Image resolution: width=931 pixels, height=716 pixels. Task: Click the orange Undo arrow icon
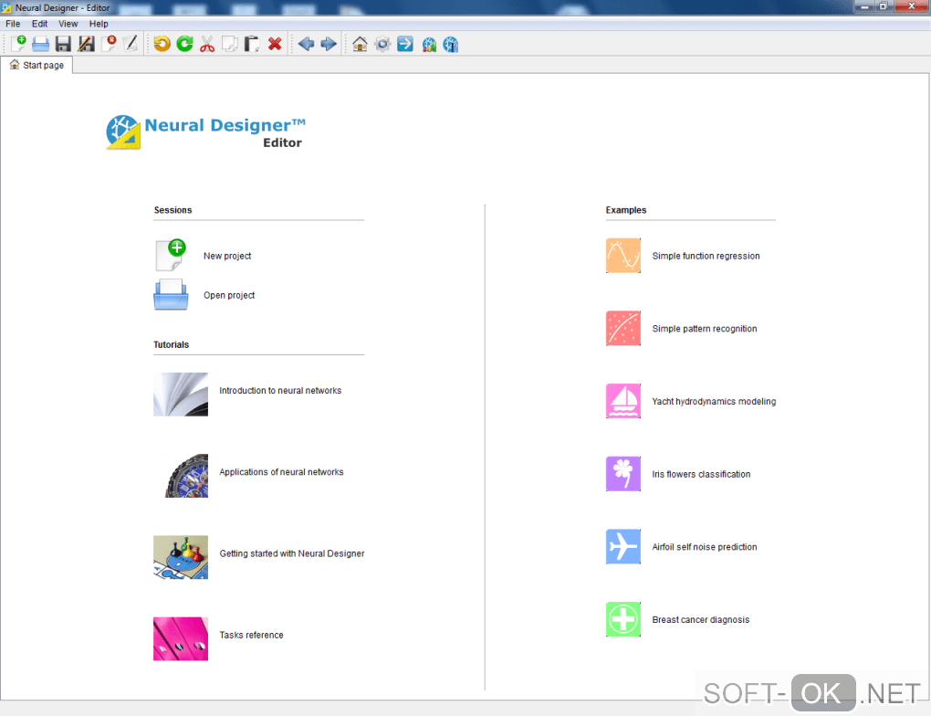click(162, 44)
